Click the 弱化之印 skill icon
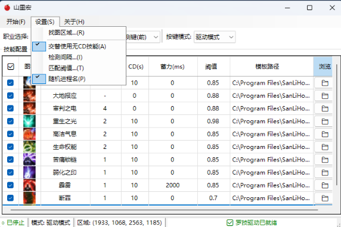 [29, 172]
